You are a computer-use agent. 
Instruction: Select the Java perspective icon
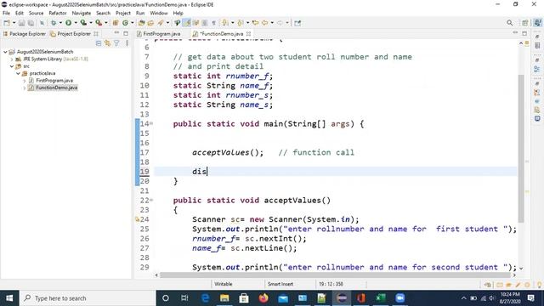[x=537, y=23]
